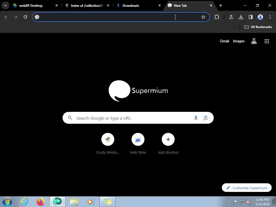Click the muted volume tray icon
276x207 pixels.
249,202
